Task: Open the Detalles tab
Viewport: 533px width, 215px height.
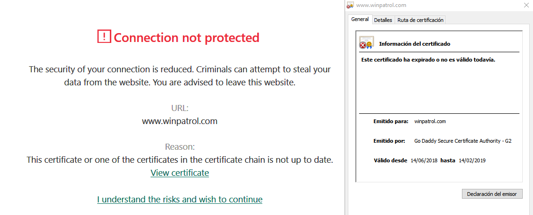Action: pos(383,20)
